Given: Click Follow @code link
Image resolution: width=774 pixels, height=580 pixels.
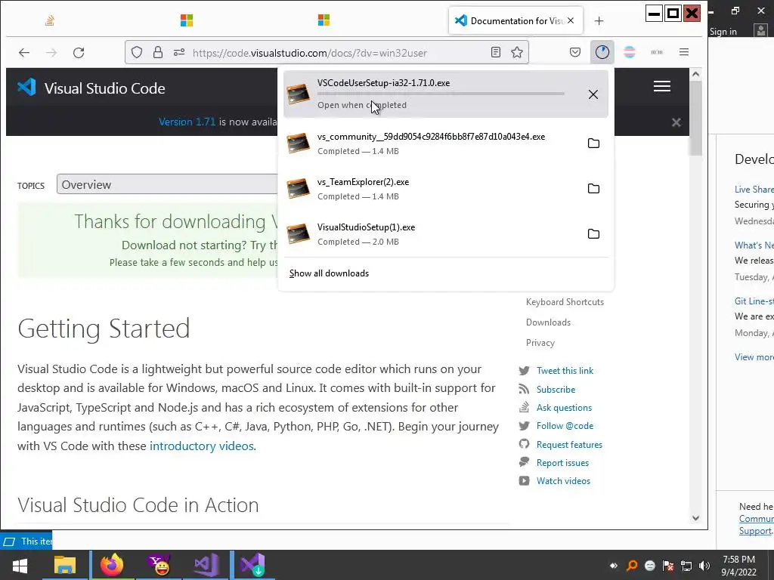Looking at the screenshot, I should tap(565, 426).
